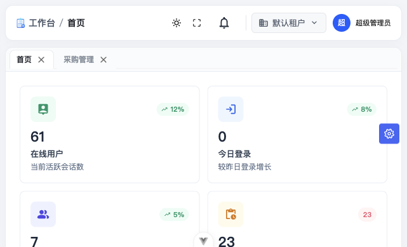Click the red 23 count badge
407x247 pixels.
coord(367,215)
